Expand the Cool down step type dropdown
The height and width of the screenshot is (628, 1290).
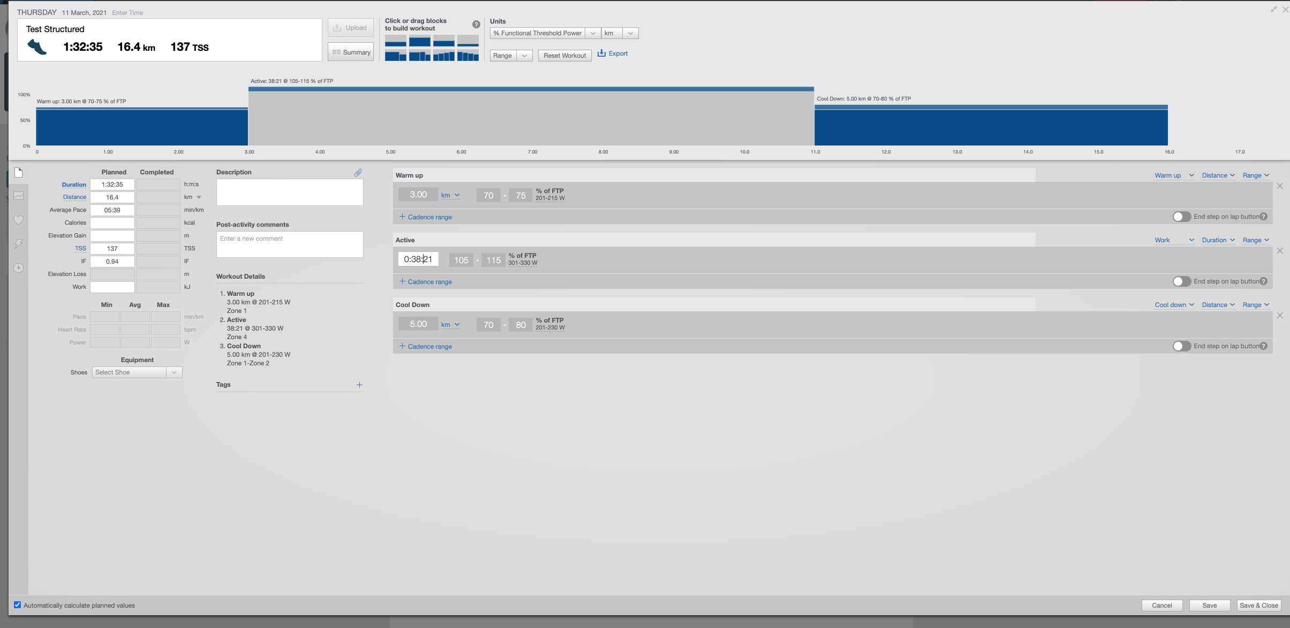1174,305
